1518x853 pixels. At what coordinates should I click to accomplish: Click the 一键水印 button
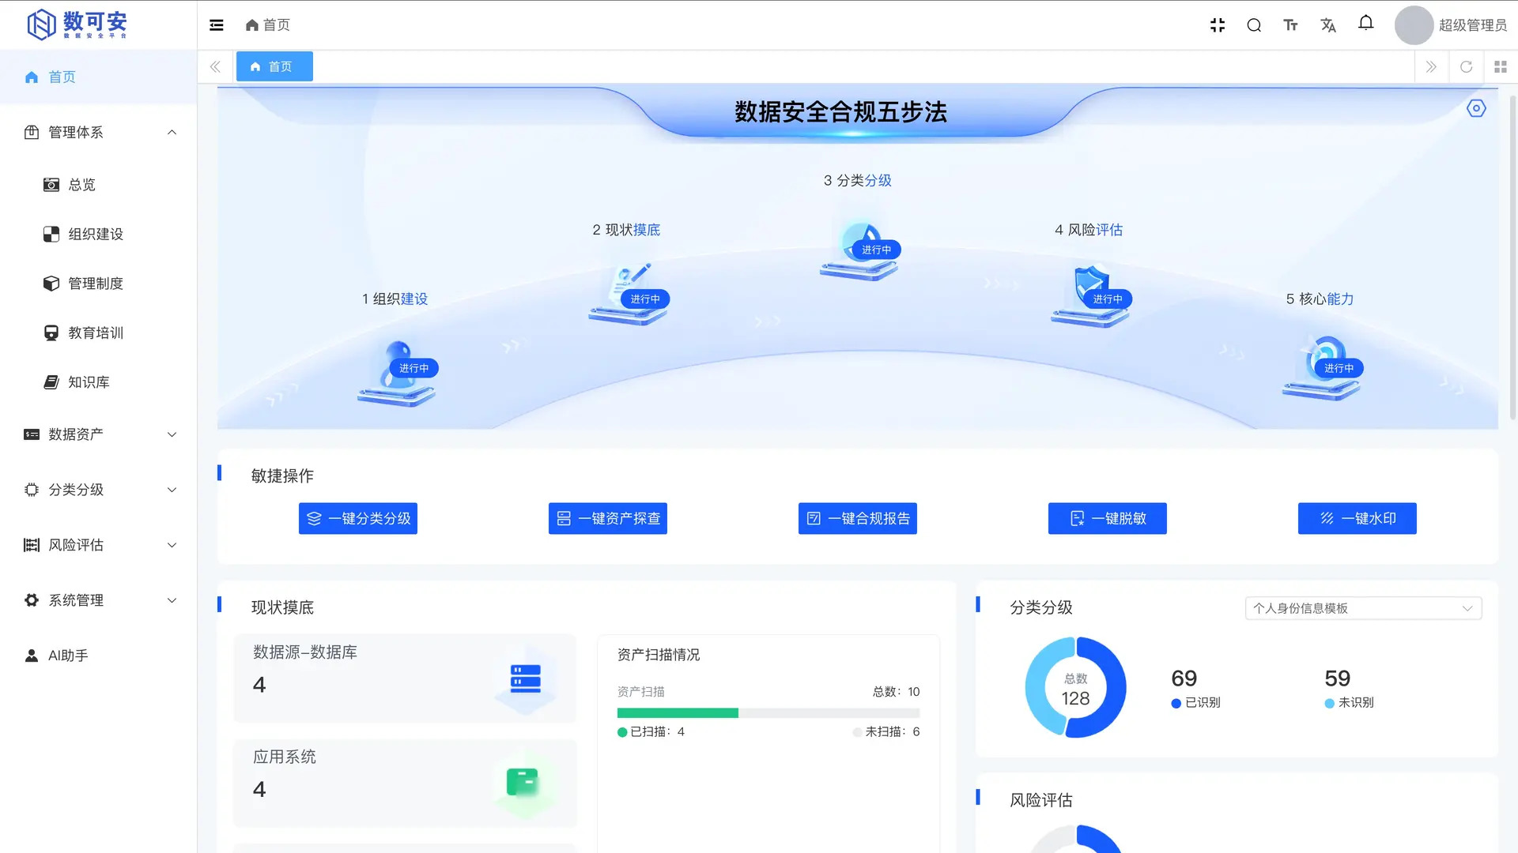tap(1358, 519)
